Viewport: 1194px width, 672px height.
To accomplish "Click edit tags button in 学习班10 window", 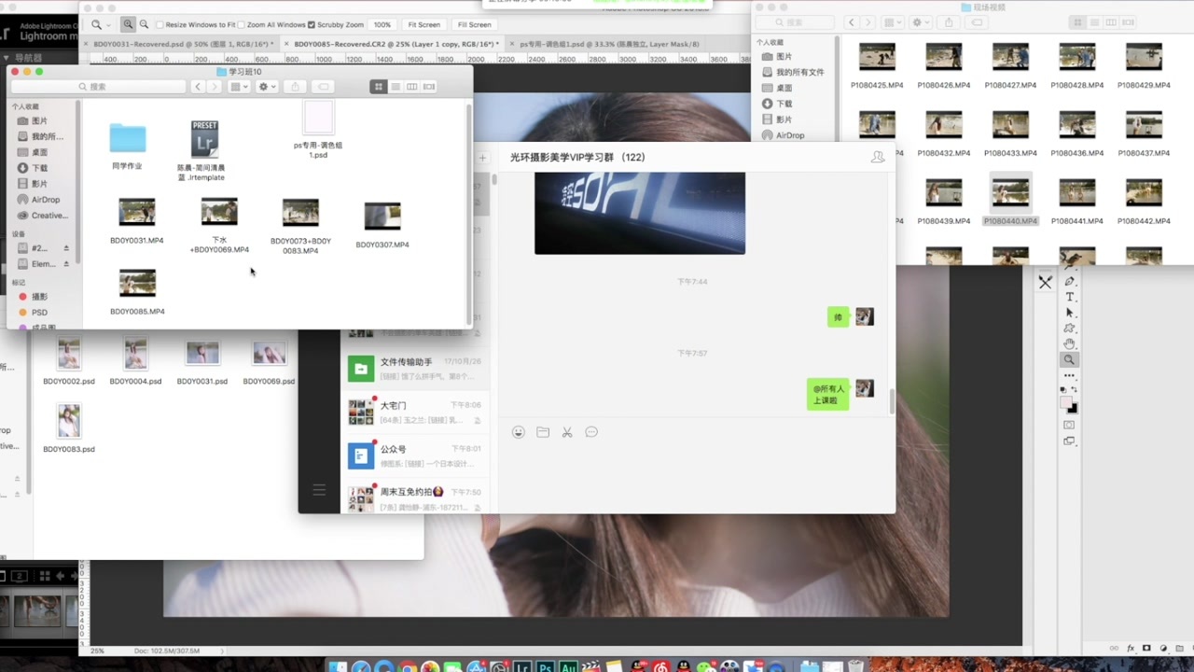I will tap(323, 86).
